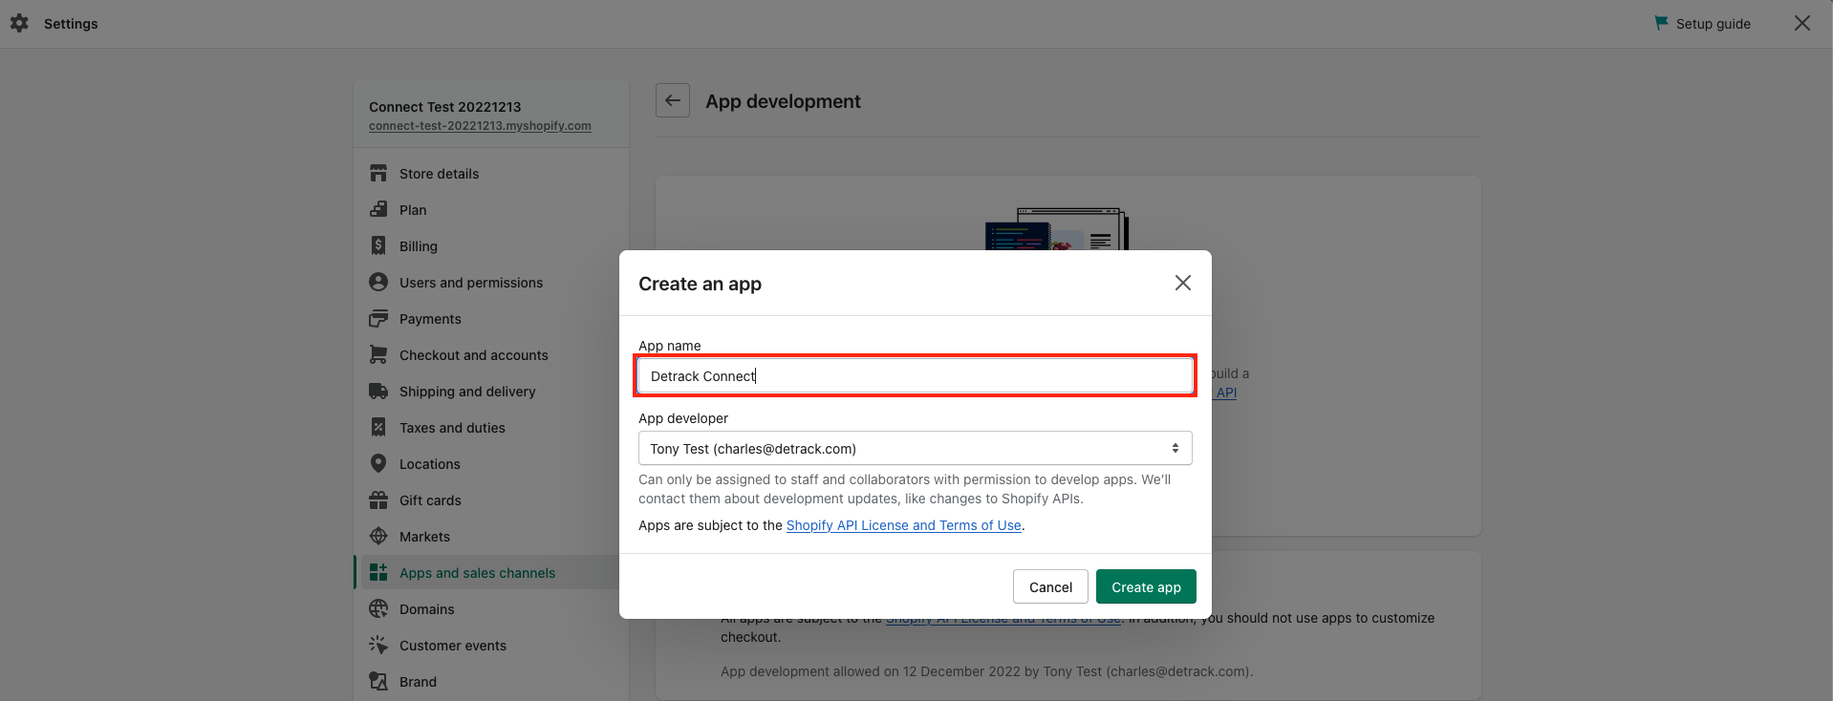This screenshot has width=1833, height=701.
Task: Click the Create an app dialog title
Action: pyautogui.click(x=700, y=284)
